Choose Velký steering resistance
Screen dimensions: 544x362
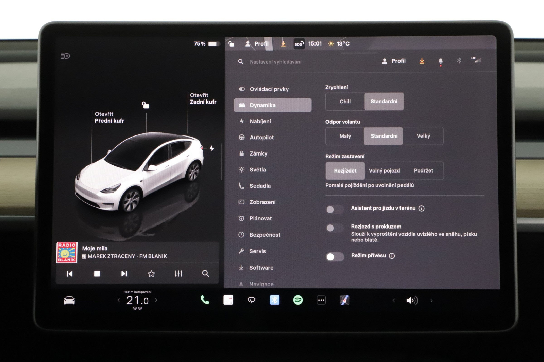423,136
